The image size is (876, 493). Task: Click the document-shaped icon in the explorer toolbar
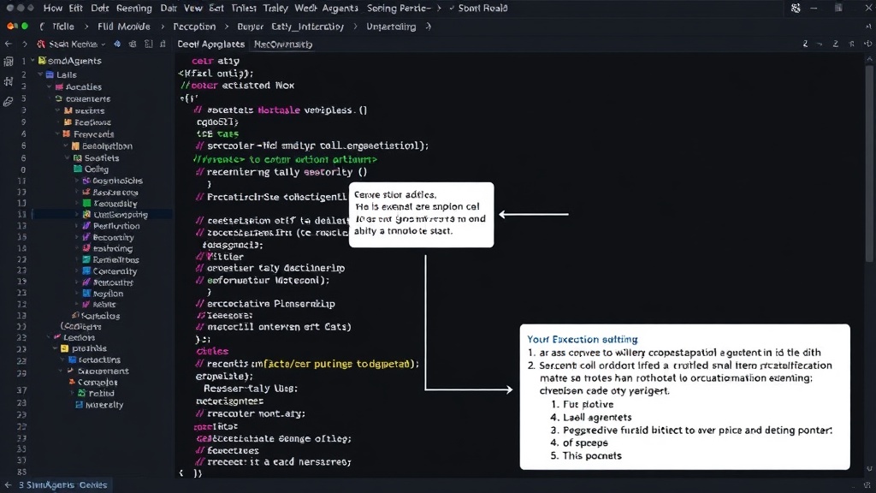(148, 45)
